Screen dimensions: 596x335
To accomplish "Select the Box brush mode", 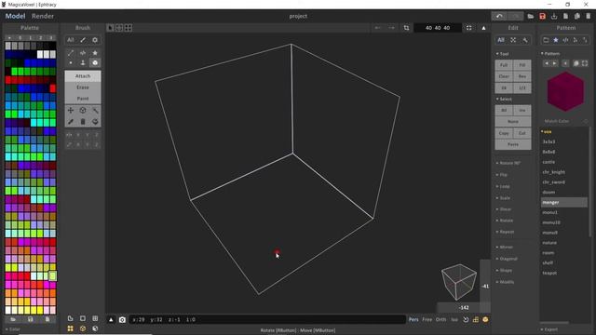I will point(95,62).
